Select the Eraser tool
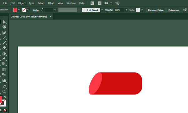Image resolution: width=188 pixels, height=113 pixels. (4, 48)
